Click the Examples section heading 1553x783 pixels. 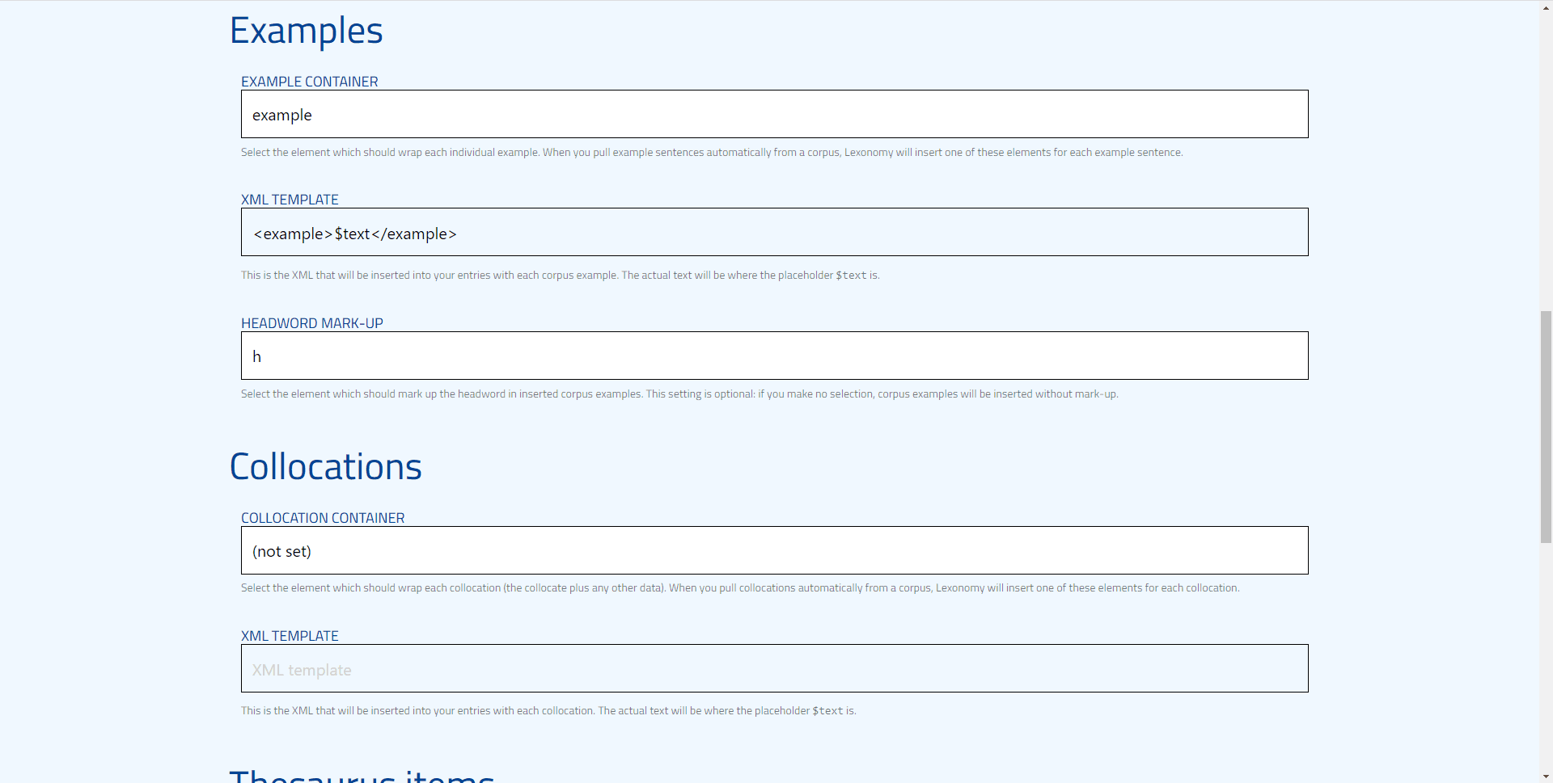[x=306, y=31]
